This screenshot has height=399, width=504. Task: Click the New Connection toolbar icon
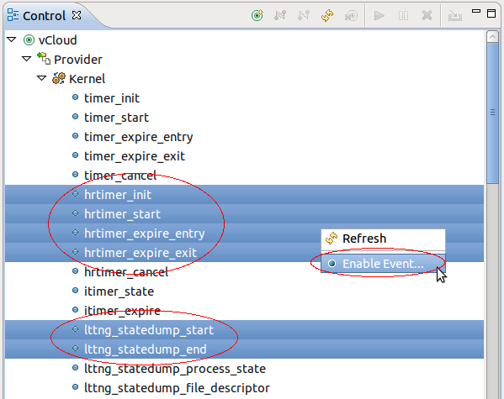[x=257, y=15]
